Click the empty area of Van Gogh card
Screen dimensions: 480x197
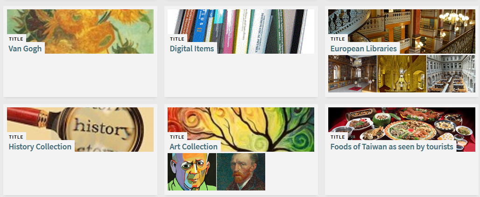(80, 75)
